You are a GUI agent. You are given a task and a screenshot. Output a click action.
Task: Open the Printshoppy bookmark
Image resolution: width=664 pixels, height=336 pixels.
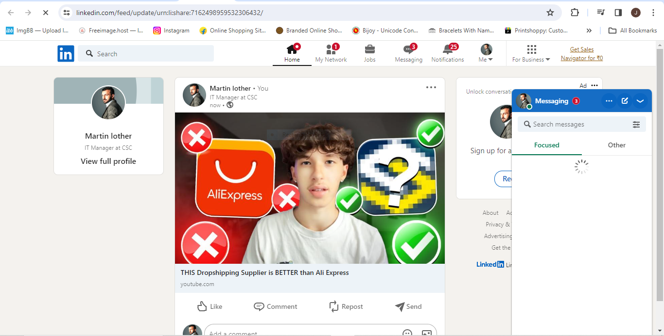(x=536, y=30)
